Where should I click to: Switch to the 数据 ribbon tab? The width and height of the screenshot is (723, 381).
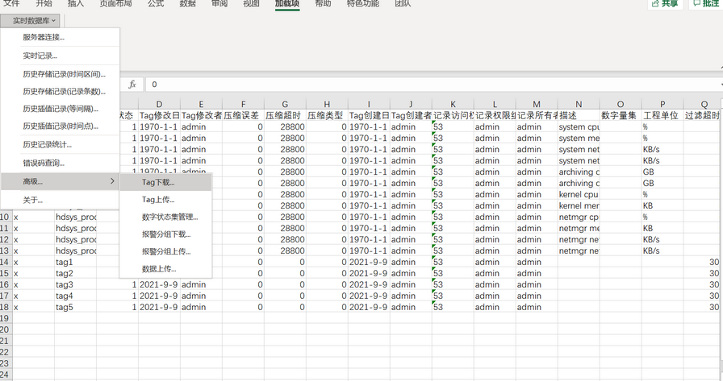pyautogui.click(x=188, y=4)
